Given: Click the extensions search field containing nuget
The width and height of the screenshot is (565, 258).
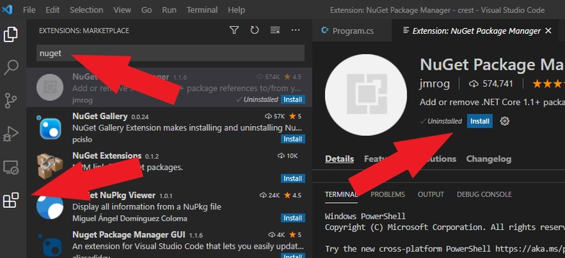Looking at the screenshot, I should 170,54.
